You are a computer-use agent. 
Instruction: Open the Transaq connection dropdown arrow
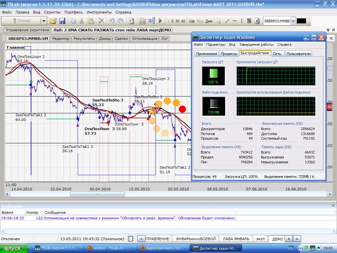click(43, 21)
